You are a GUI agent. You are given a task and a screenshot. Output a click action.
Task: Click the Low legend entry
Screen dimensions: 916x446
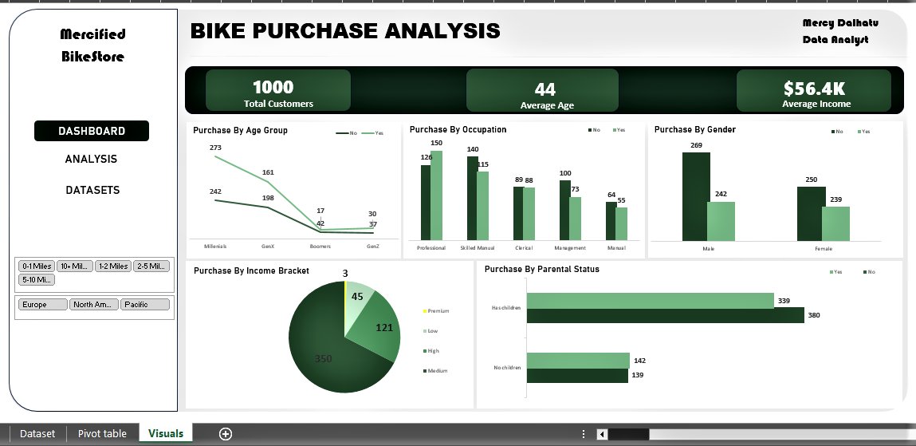coord(430,331)
